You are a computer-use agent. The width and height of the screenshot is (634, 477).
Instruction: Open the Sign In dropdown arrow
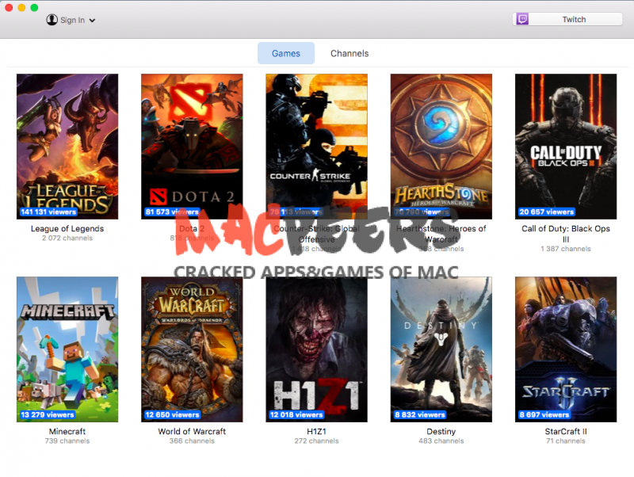pyautogui.click(x=92, y=21)
